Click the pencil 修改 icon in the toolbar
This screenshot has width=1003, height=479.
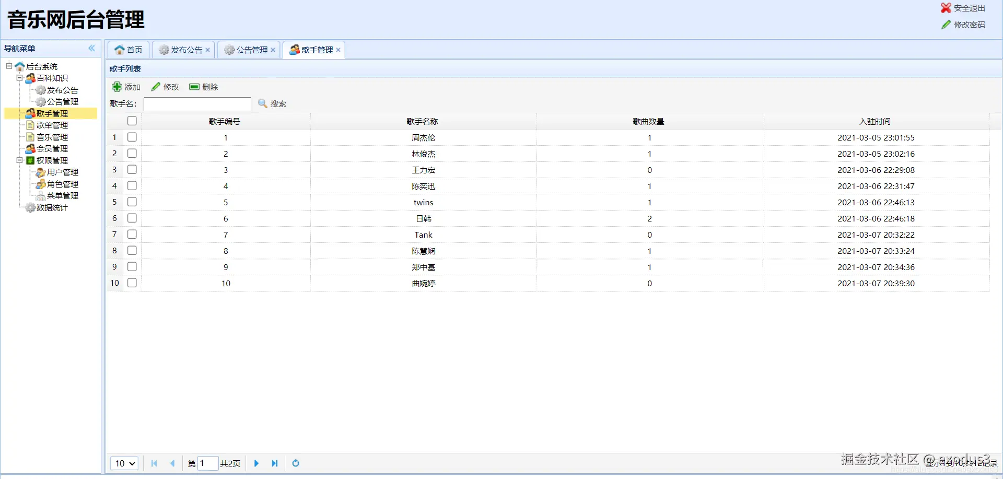point(156,87)
